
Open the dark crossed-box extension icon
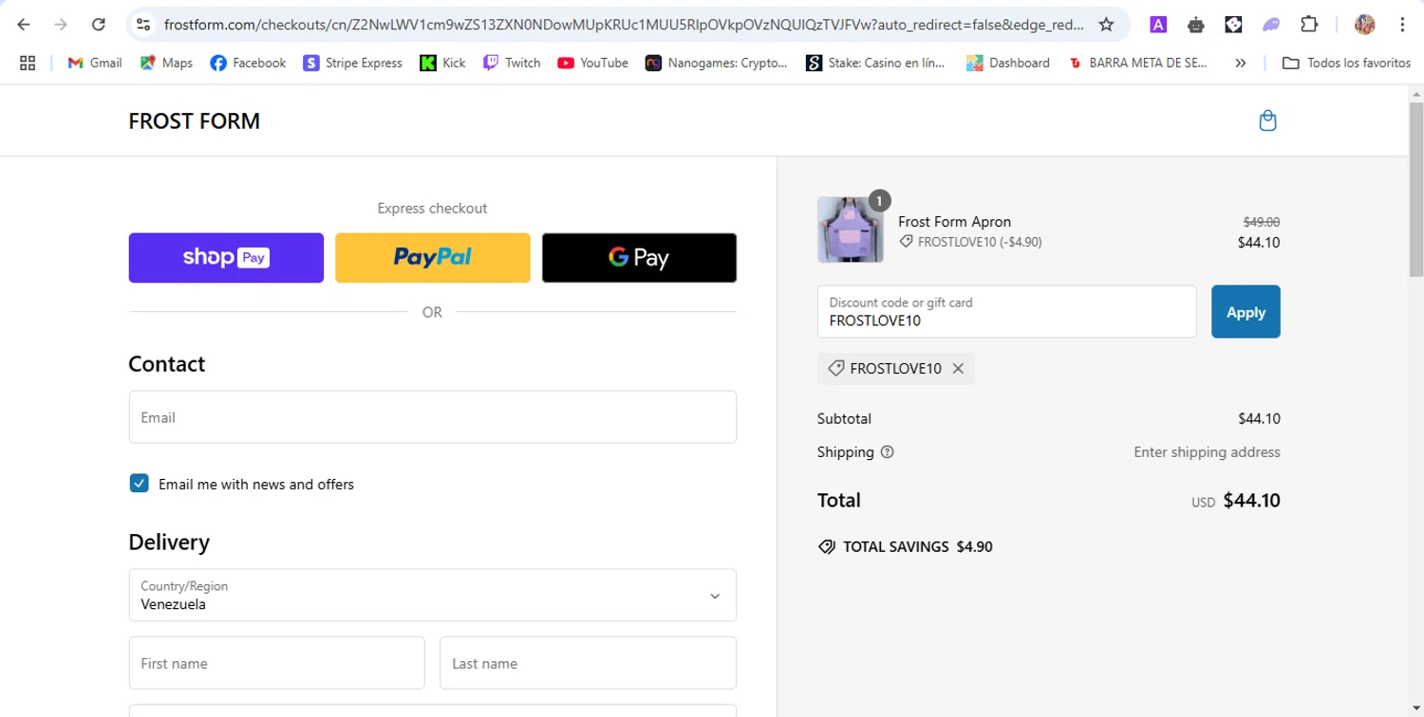pyautogui.click(x=1233, y=25)
